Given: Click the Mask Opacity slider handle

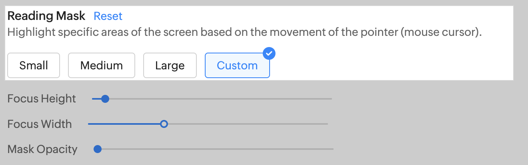Looking at the screenshot, I should click(97, 149).
